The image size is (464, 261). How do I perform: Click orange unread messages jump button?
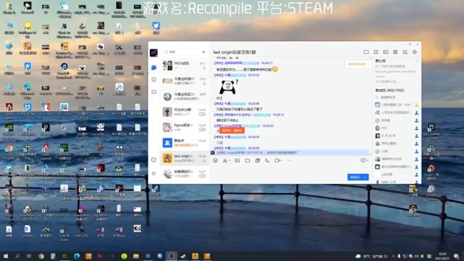point(358,64)
